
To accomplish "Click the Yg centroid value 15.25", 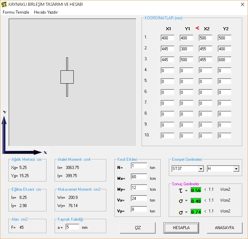I will click(24, 176).
